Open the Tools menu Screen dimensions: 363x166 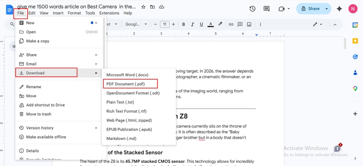point(90,13)
